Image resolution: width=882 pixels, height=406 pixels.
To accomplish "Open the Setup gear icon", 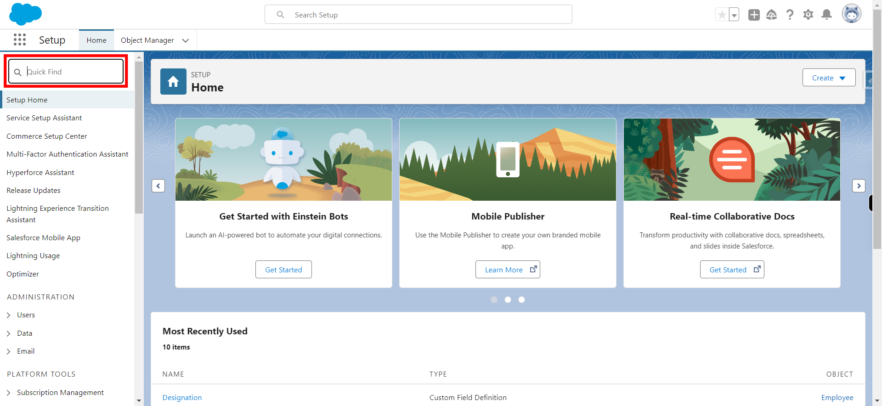I will (x=808, y=15).
